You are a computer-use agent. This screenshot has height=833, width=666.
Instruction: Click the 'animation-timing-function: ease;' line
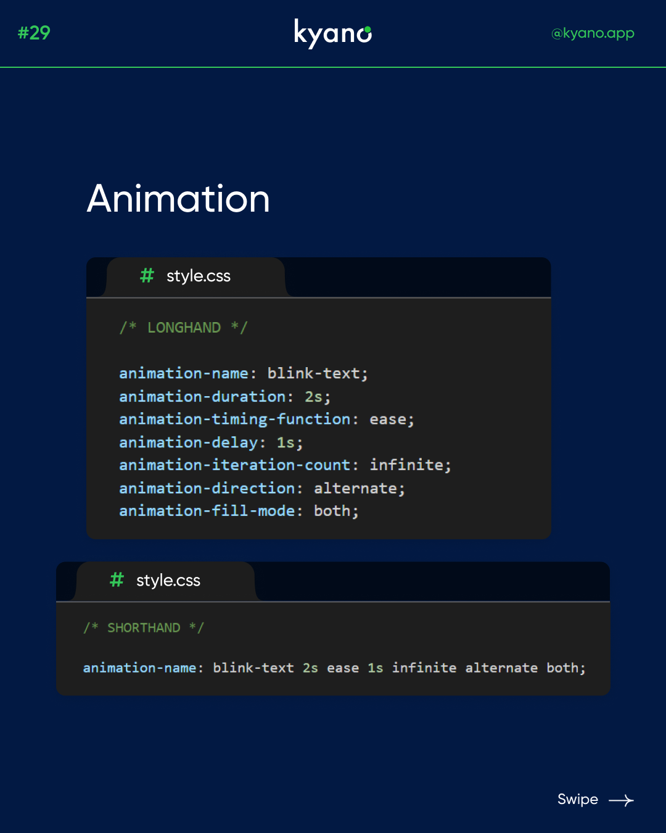267,420
